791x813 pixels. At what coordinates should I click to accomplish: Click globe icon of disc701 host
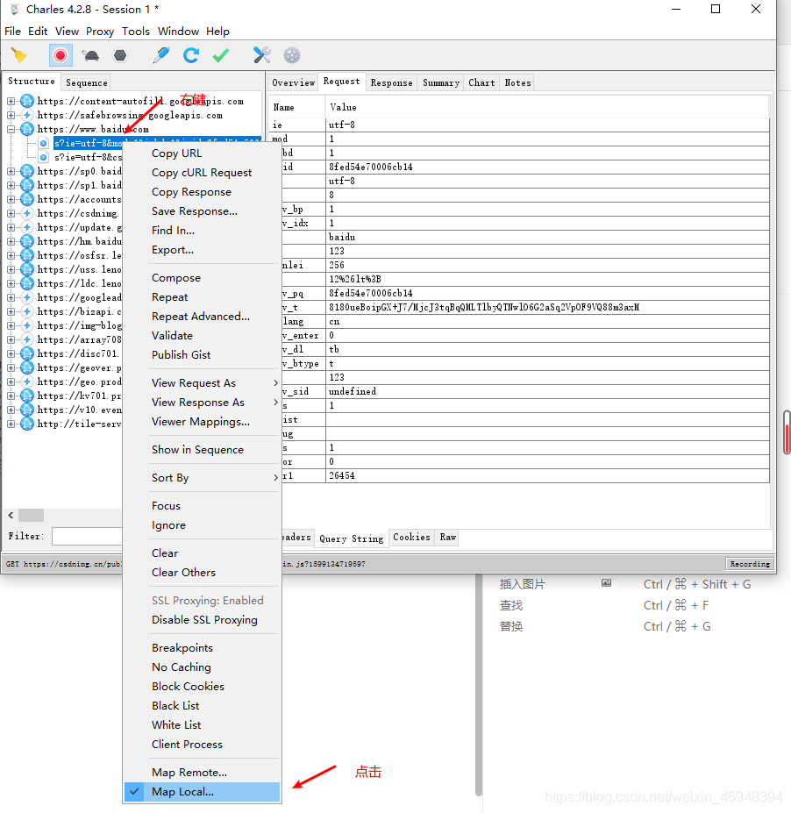(27, 353)
